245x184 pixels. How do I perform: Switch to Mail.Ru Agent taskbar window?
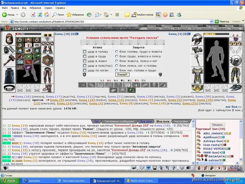(141, 181)
